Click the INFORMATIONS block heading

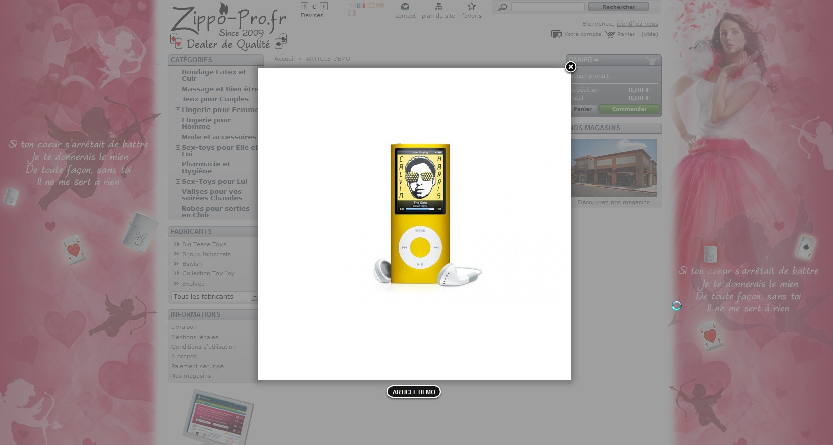tap(195, 314)
